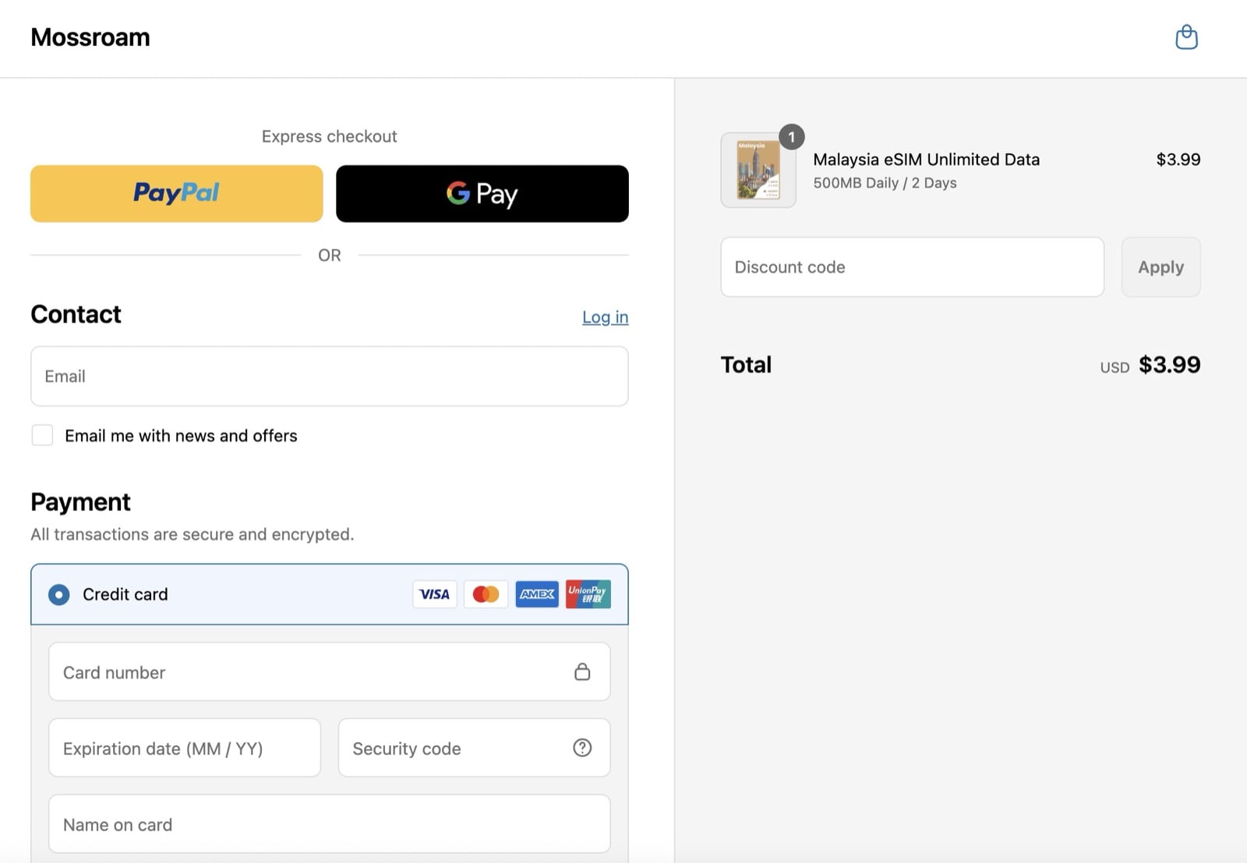
Task: Click the Mossroam store logo
Action: click(90, 37)
